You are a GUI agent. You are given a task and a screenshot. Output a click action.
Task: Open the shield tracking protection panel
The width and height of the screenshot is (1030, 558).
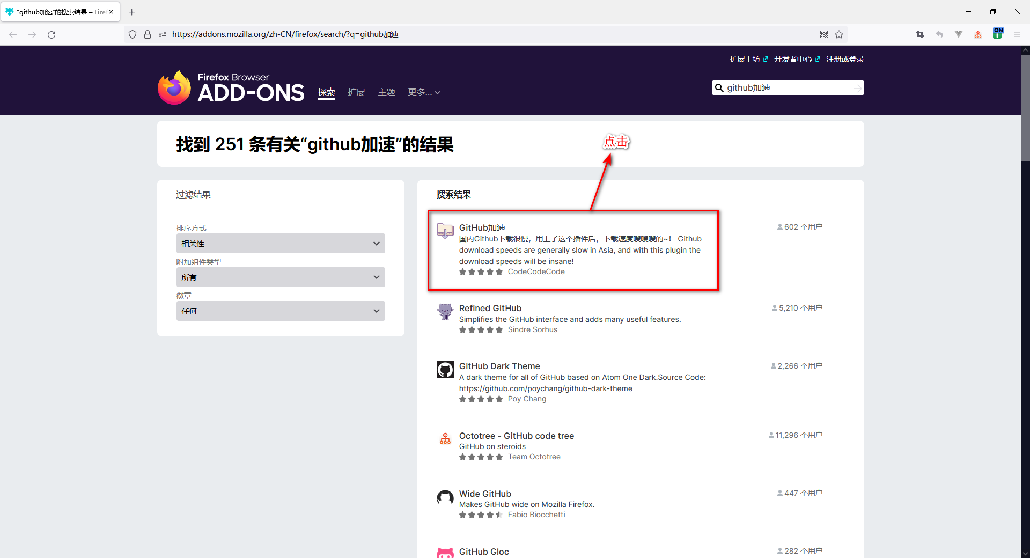click(x=133, y=34)
